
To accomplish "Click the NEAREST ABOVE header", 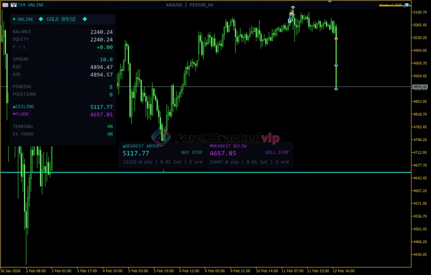I will click(141, 146).
